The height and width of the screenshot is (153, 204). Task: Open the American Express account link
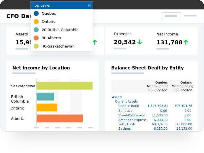pos(132,120)
